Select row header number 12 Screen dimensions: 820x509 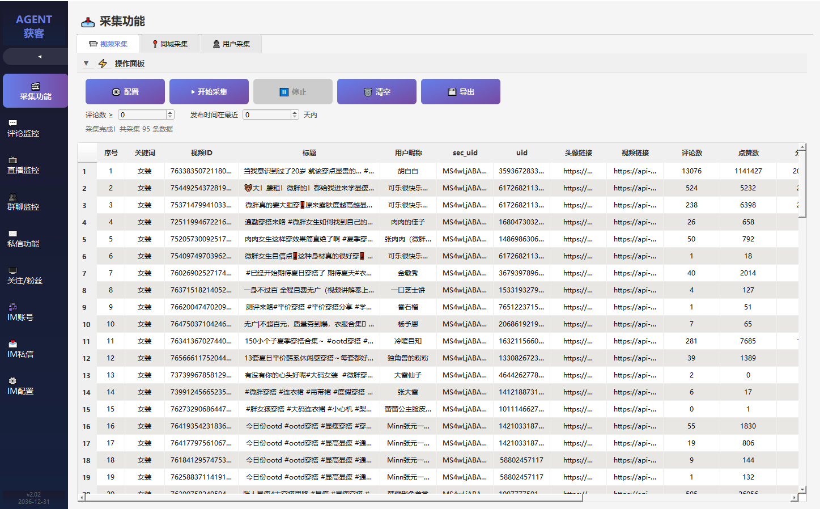click(87, 358)
